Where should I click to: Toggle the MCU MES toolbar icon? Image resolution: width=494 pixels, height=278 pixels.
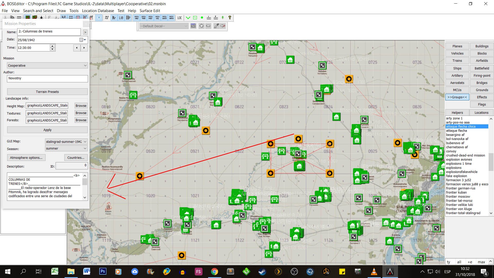(151, 18)
